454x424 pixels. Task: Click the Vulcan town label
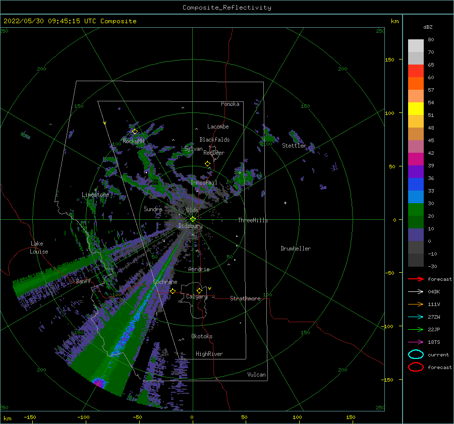pos(257,375)
